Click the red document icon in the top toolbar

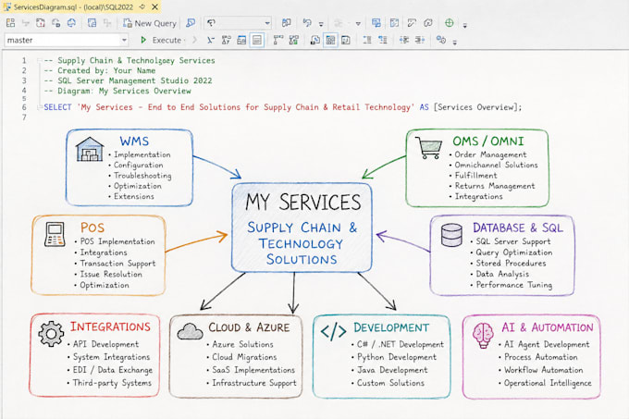point(41,23)
